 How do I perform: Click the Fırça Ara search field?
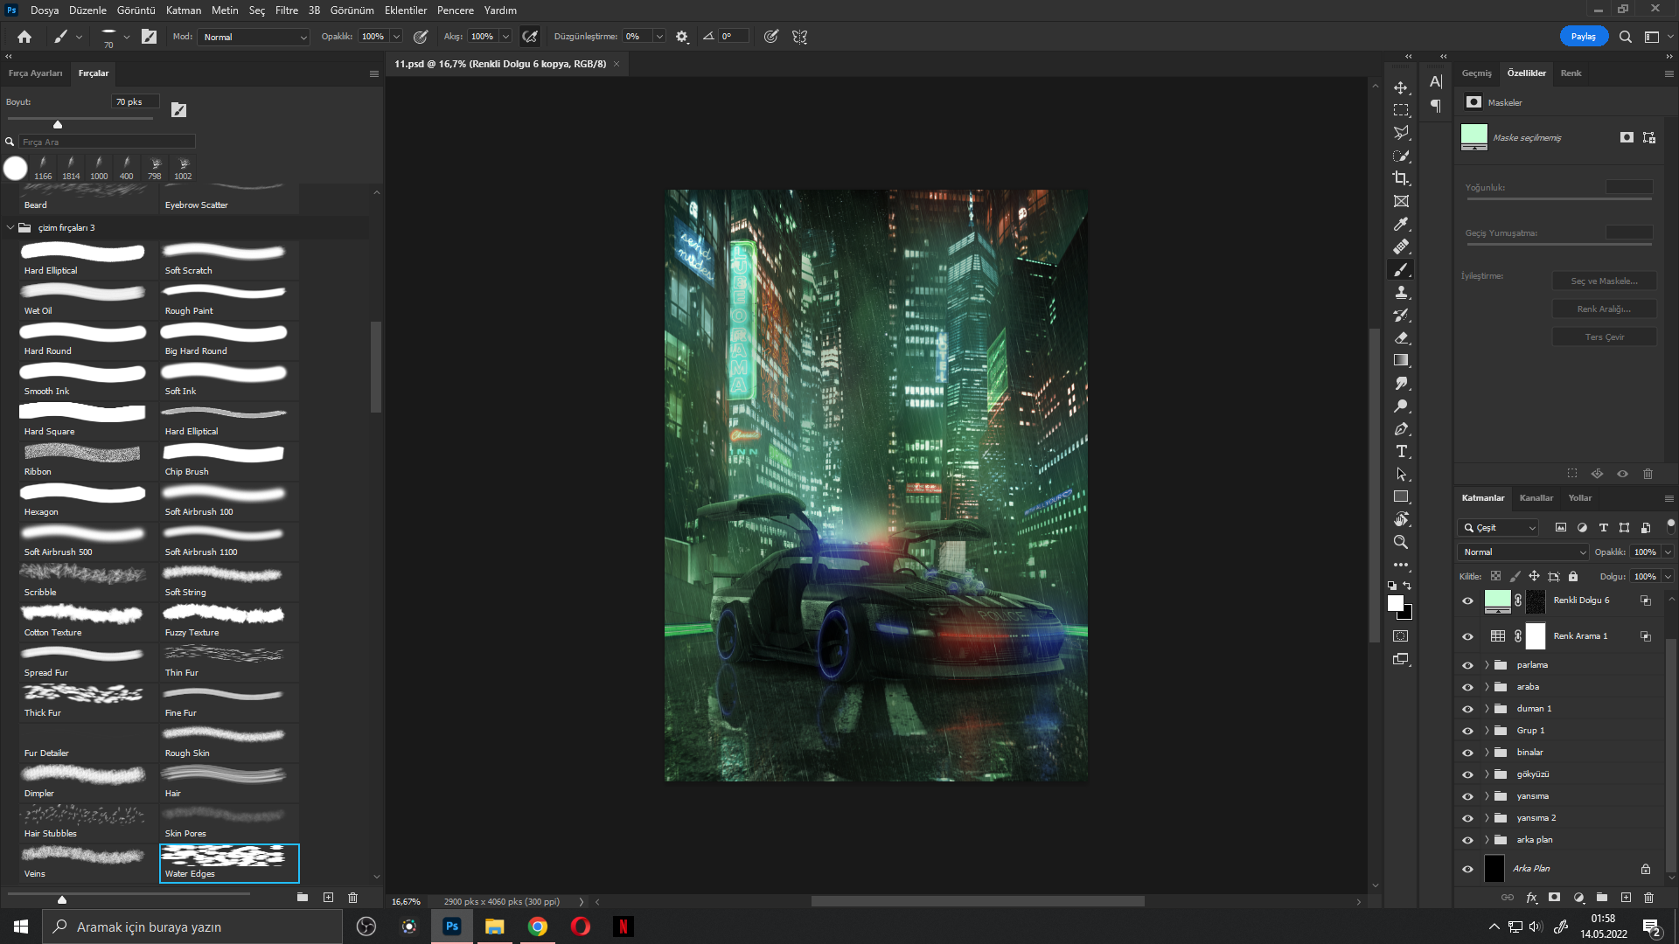107,142
